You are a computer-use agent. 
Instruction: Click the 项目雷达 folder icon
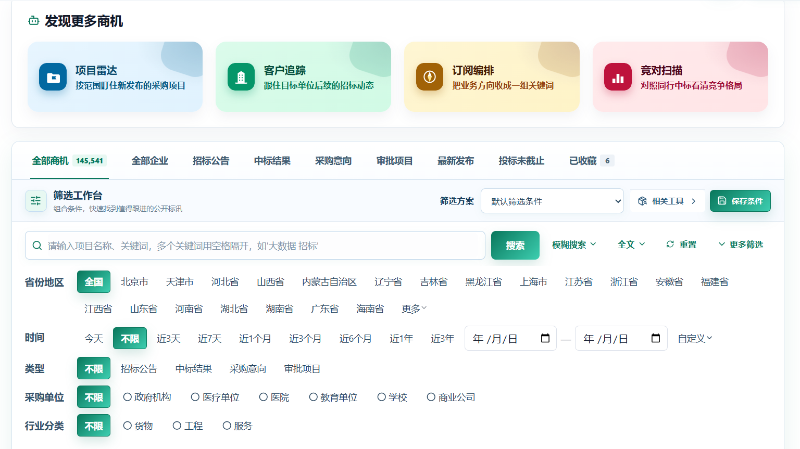pyautogui.click(x=53, y=77)
